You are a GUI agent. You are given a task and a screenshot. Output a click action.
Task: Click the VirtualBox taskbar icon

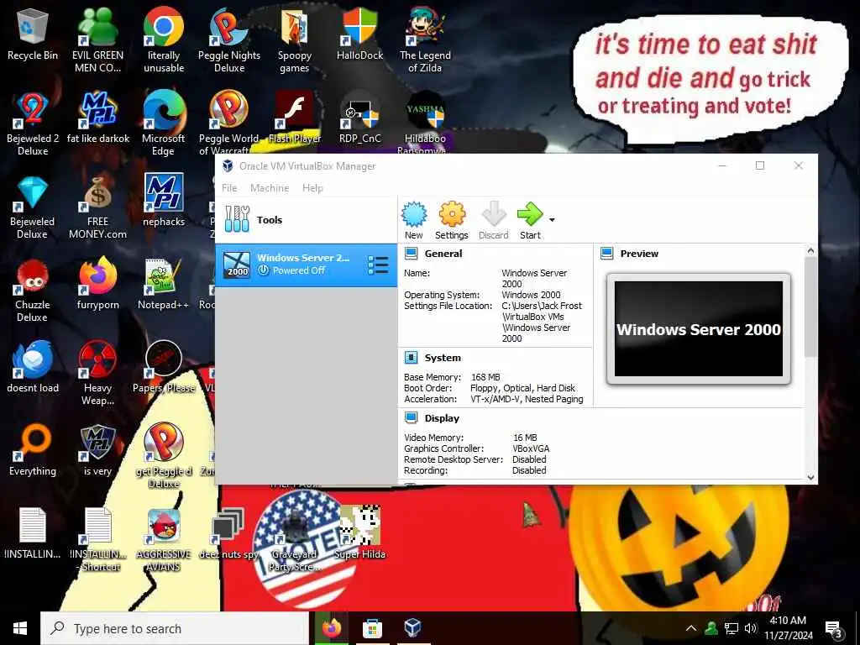point(412,628)
